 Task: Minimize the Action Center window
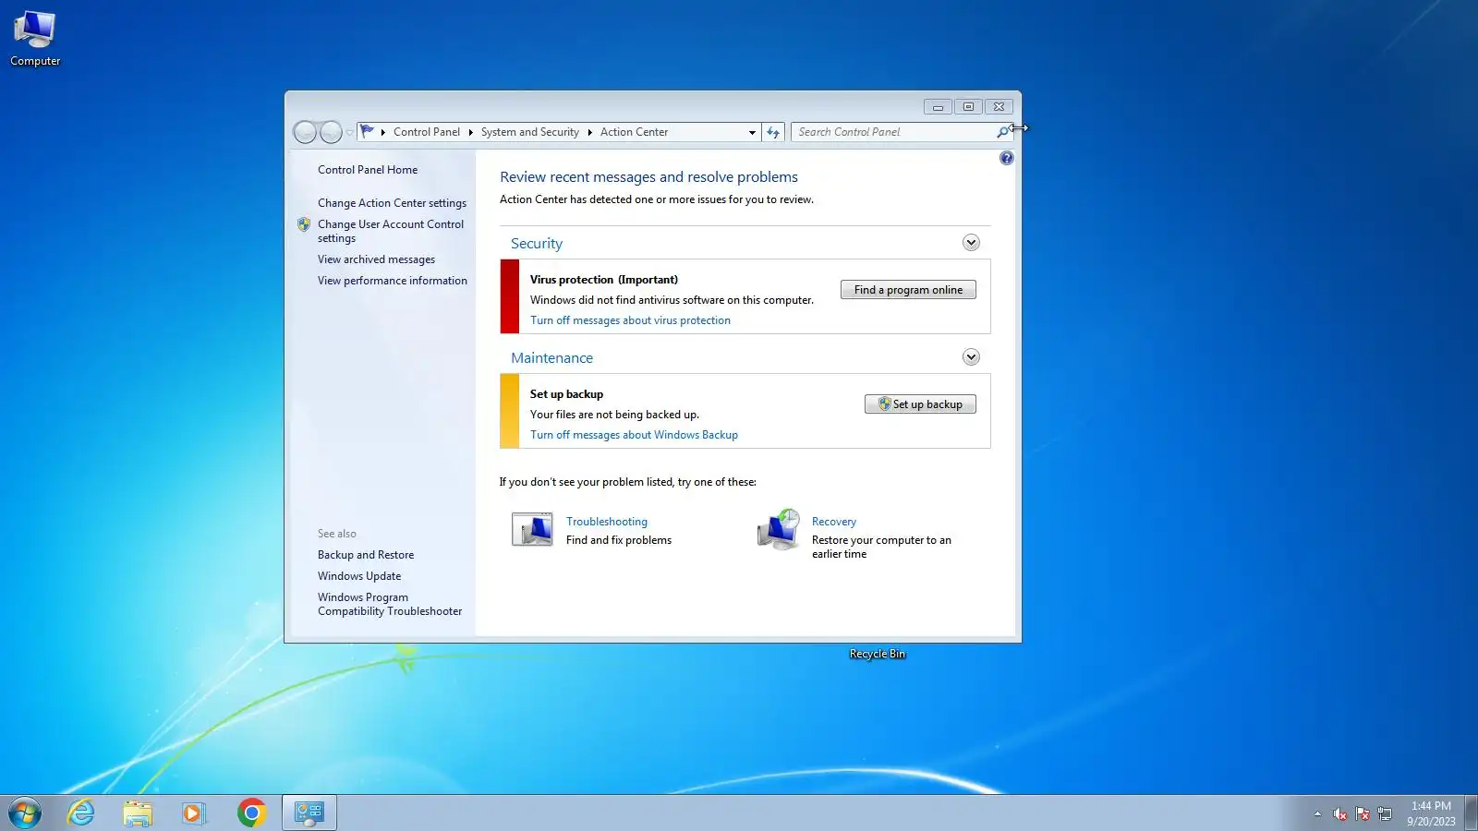coord(938,107)
